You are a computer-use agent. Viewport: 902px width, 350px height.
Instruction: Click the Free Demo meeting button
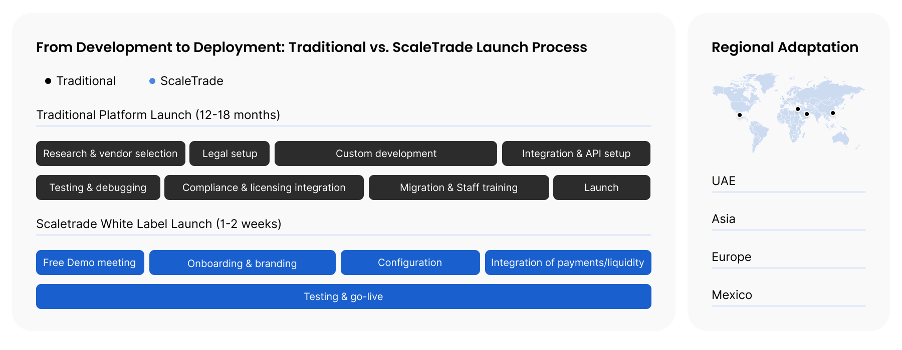click(90, 262)
